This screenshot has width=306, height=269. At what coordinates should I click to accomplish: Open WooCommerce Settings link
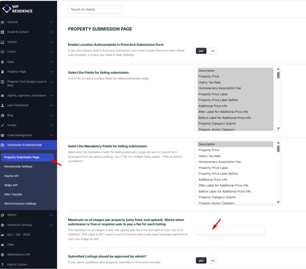tap(20, 204)
